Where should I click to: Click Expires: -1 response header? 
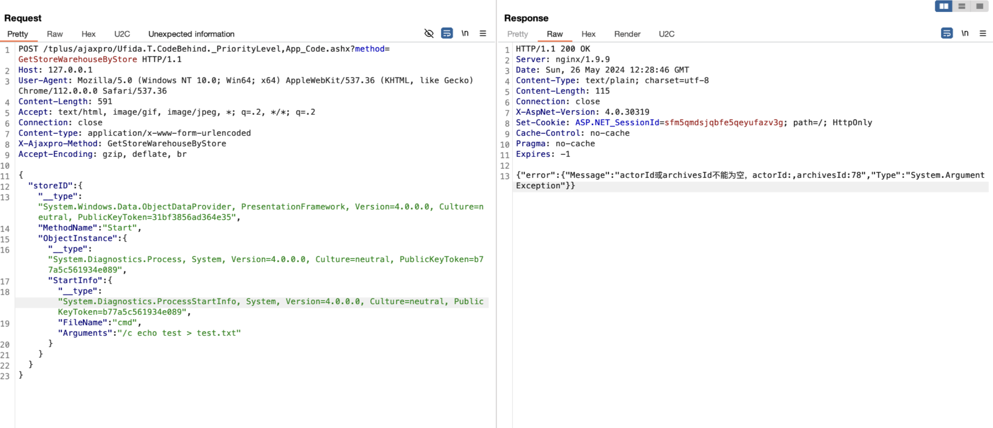click(x=543, y=154)
